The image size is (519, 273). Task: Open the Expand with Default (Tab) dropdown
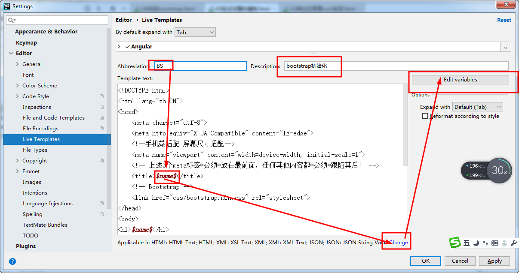pyautogui.click(x=478, y=107)
